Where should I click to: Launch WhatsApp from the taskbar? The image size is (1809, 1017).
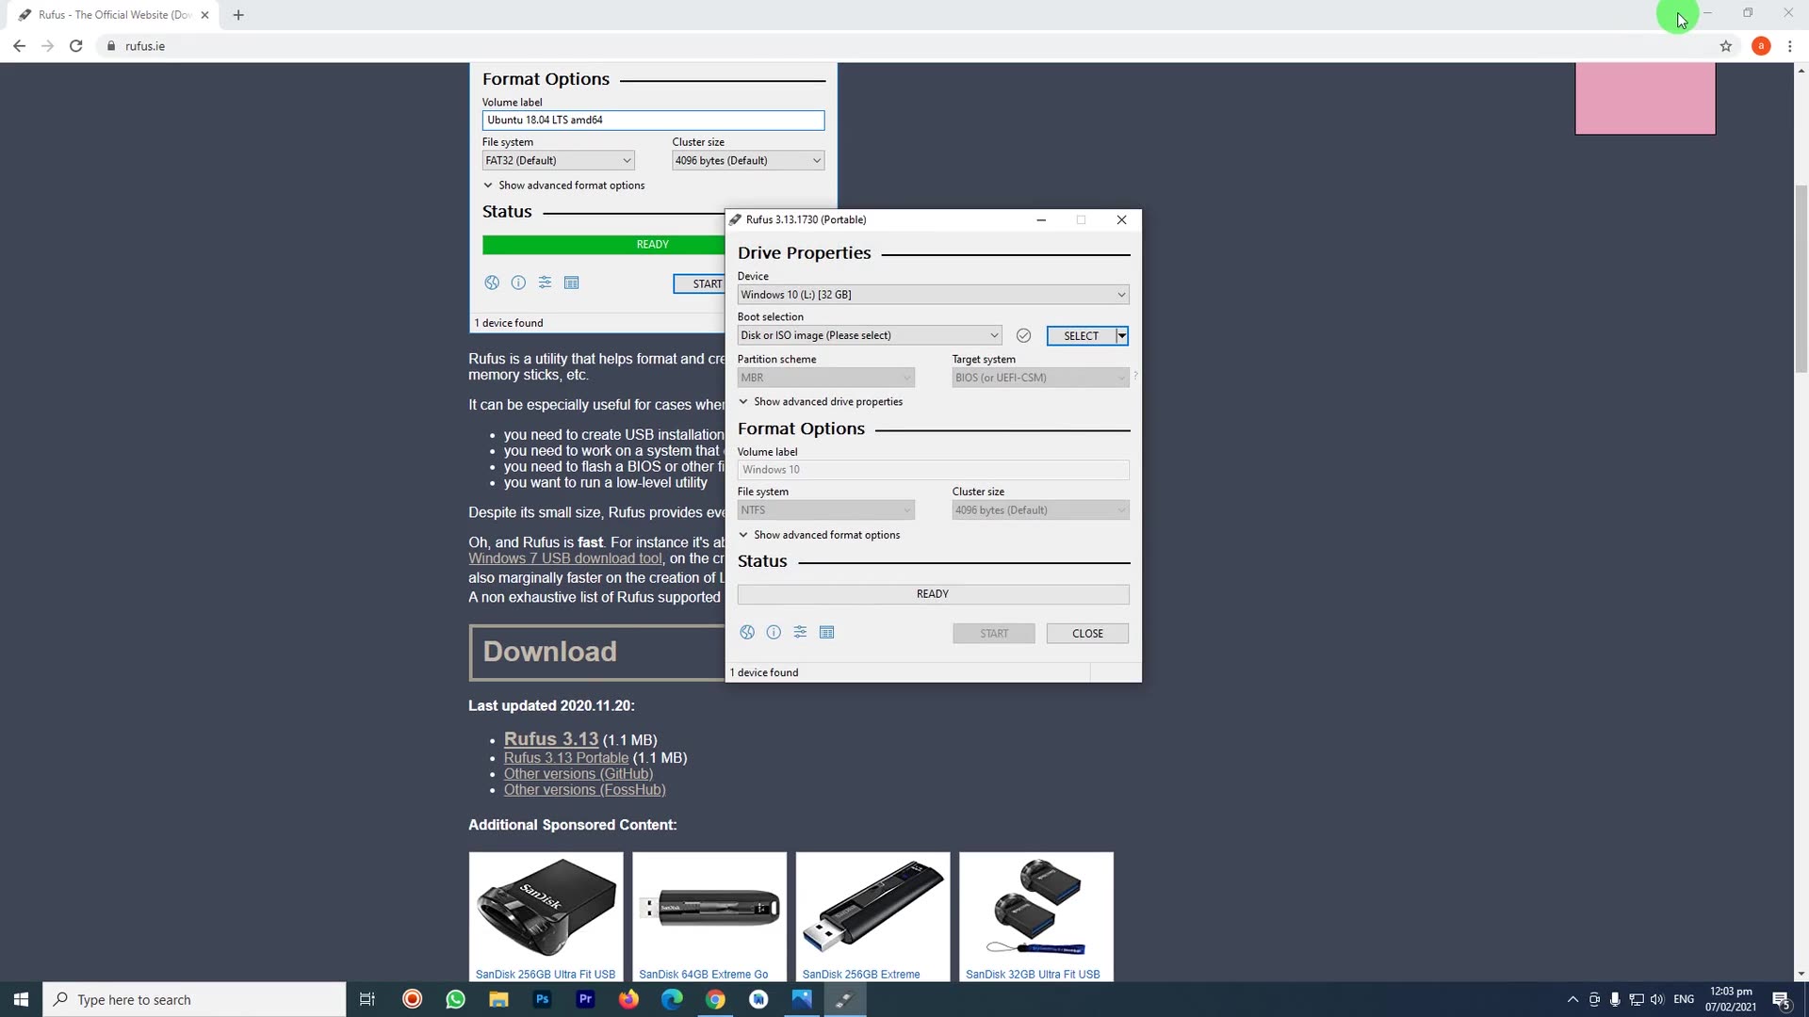click(455, 999)
